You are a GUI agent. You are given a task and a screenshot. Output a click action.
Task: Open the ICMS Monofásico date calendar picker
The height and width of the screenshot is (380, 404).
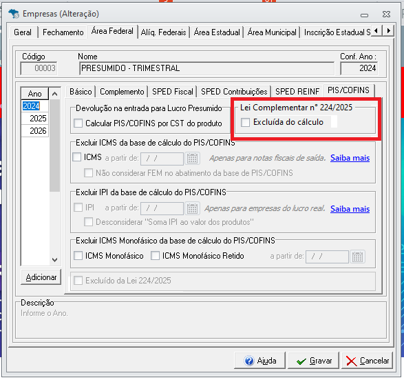tap(357, 257)
